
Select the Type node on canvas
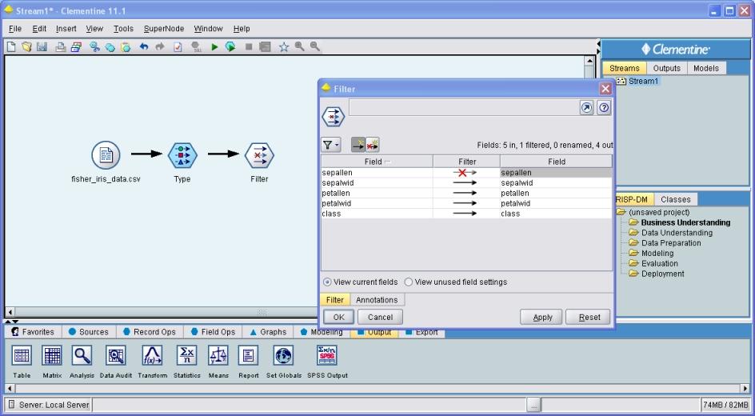[182, 155]
